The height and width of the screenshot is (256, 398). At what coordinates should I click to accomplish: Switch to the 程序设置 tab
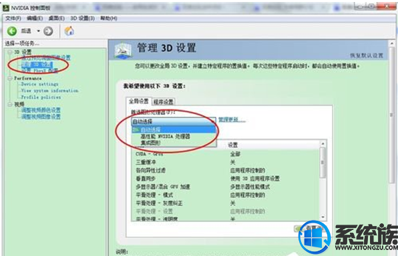click(x=164, y=102)
